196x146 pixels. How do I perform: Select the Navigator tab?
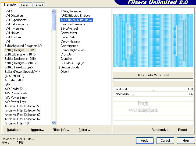(x=10, y=5)
